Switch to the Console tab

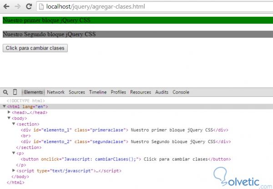coord(181,92)
